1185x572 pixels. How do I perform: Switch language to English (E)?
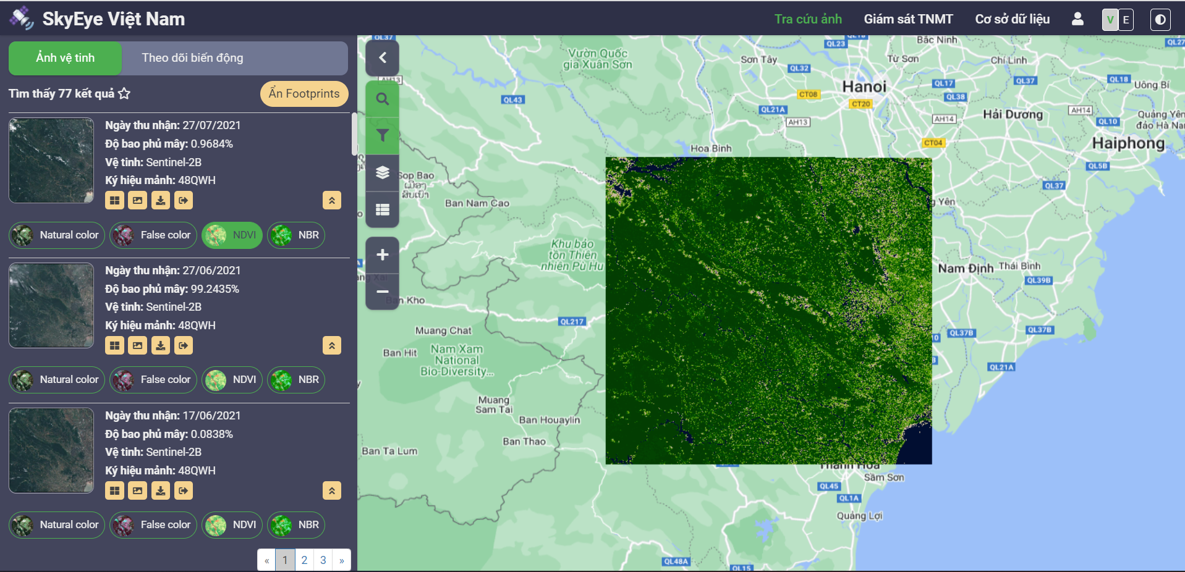[x=1126, y=20]
